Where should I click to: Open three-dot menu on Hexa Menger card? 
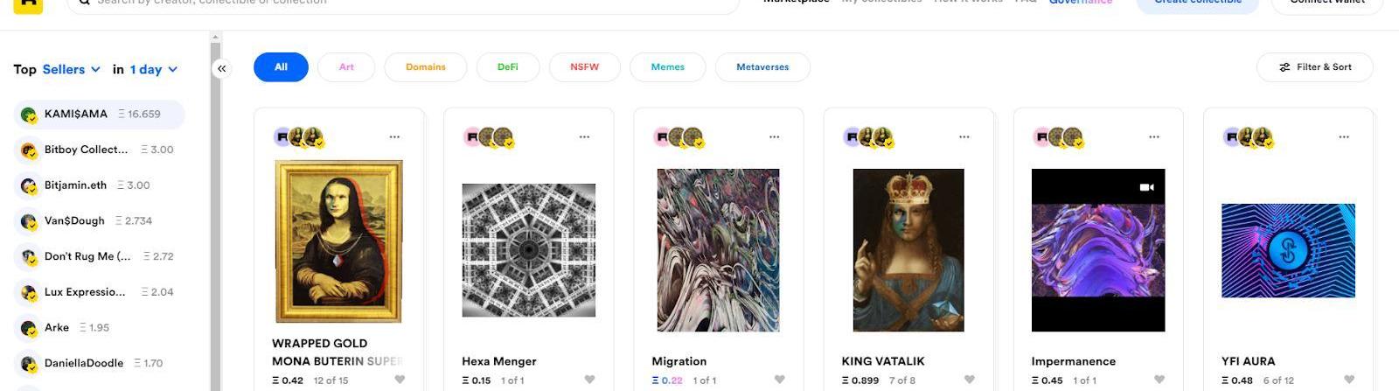click(x=584, y=136)
